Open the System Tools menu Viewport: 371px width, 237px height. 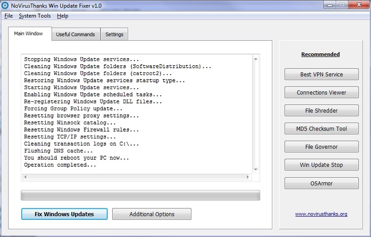pyautogui.click(x=35, y=16)
